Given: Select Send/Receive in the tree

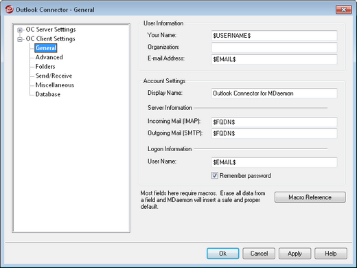Looking at the screenshot, I should (x=54, y=76).
